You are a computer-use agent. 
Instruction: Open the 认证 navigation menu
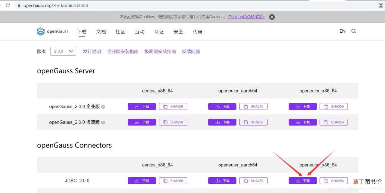(x=159, y=31)
